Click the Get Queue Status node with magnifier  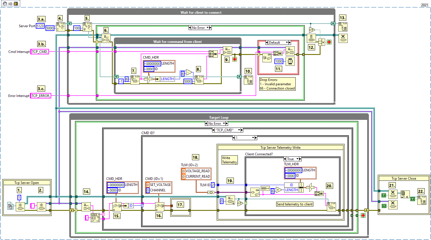click(x=230, y=200)
